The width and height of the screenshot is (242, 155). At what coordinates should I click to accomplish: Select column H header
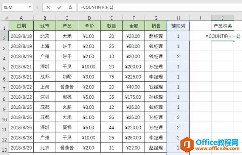178,18
